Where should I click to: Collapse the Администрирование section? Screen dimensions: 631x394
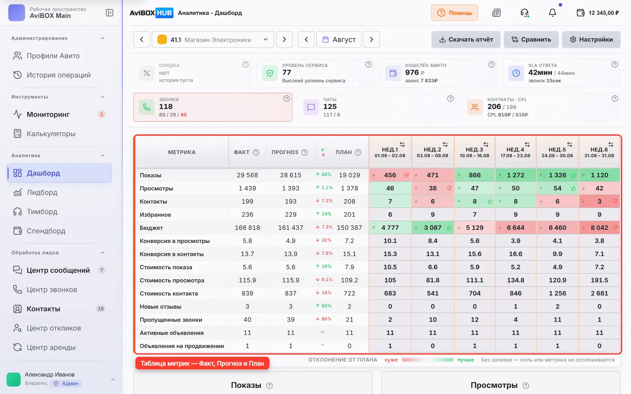(x=103, y=38)
